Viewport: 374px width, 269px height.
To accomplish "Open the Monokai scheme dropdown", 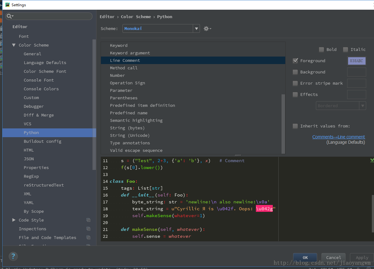I will (196, 28).
